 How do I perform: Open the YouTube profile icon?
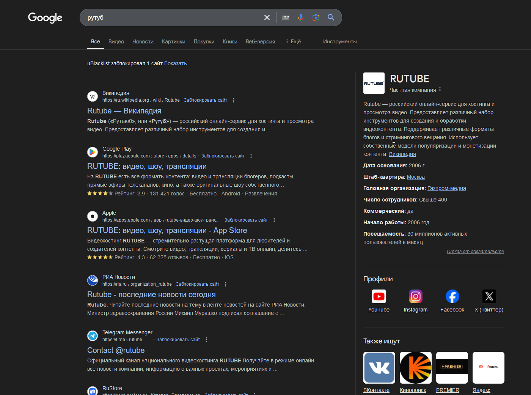coord(379,296)
